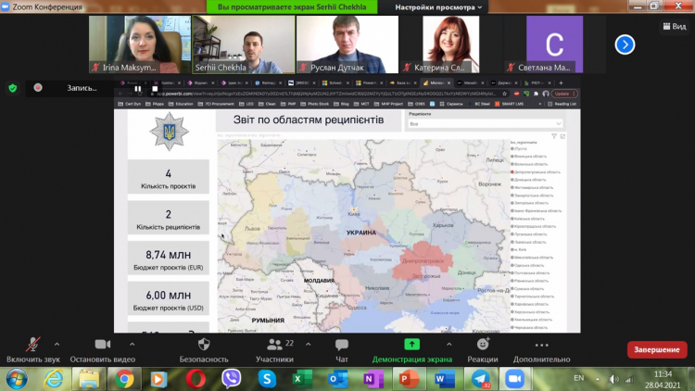Expand audio options arrow beside microphone
Image resolution: width=695 pixels, height=391 pixels.
[x=57, y=343]
